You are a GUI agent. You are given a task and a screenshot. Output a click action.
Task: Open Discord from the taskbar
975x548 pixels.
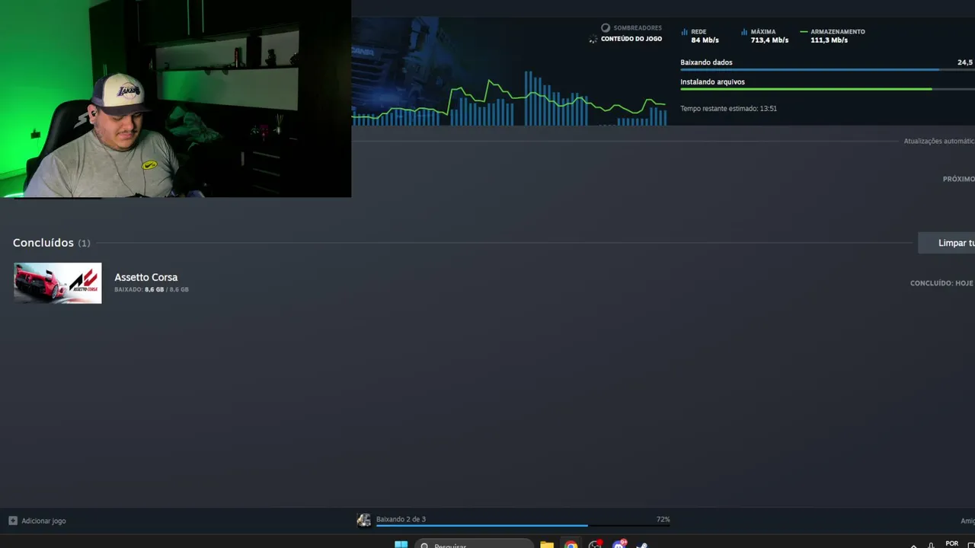619,544
